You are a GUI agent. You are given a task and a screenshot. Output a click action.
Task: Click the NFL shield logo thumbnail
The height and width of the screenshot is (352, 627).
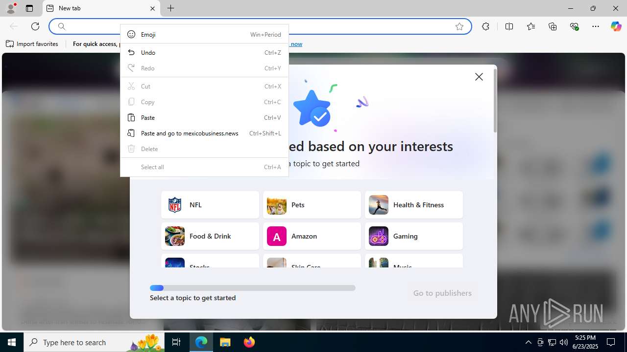click(175, 205)
